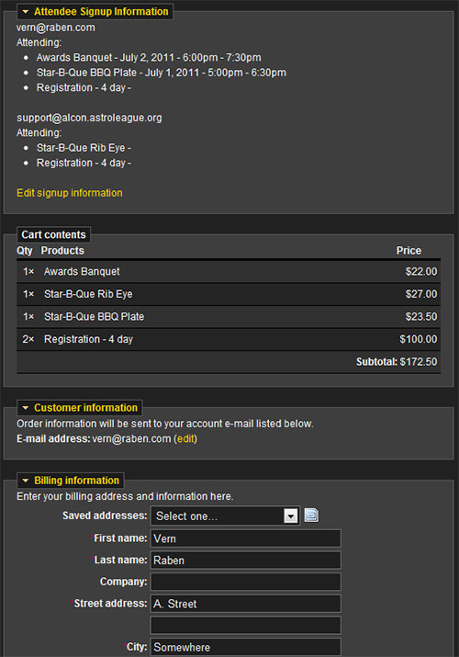Click the address book icon beside Saved addresses
Image resolution: width=459 pixels, height=657 pixels.
click(311, 515)
